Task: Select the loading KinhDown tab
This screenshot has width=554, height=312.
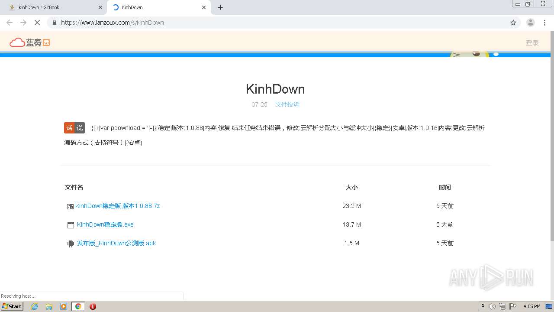Action: 158,7
